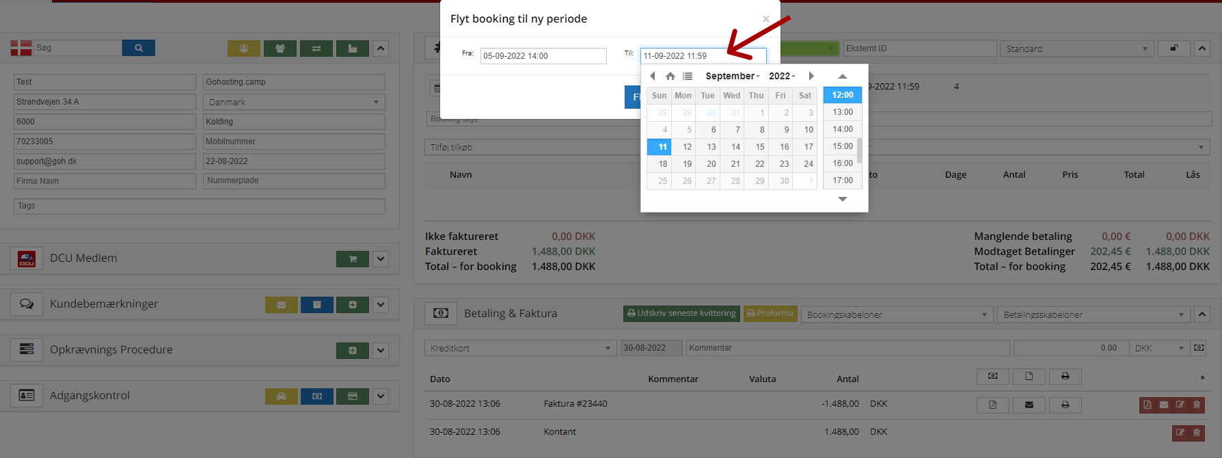Click the list icon in calendar header
Viewport: 1222px width, 458px height.
[x=688, y=76]
